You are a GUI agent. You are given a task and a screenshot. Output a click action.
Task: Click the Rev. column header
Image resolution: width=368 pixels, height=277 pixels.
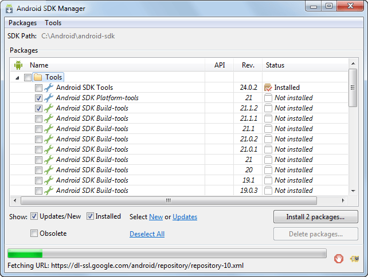click(x=248, y=65)
